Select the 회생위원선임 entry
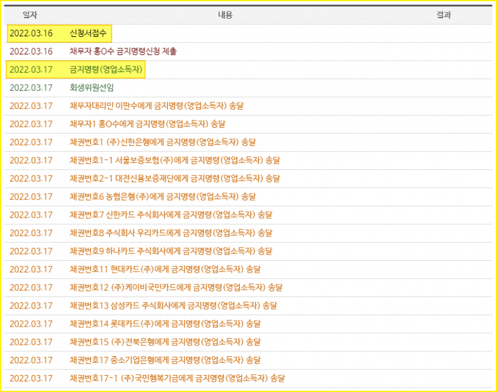 (92, 88)
